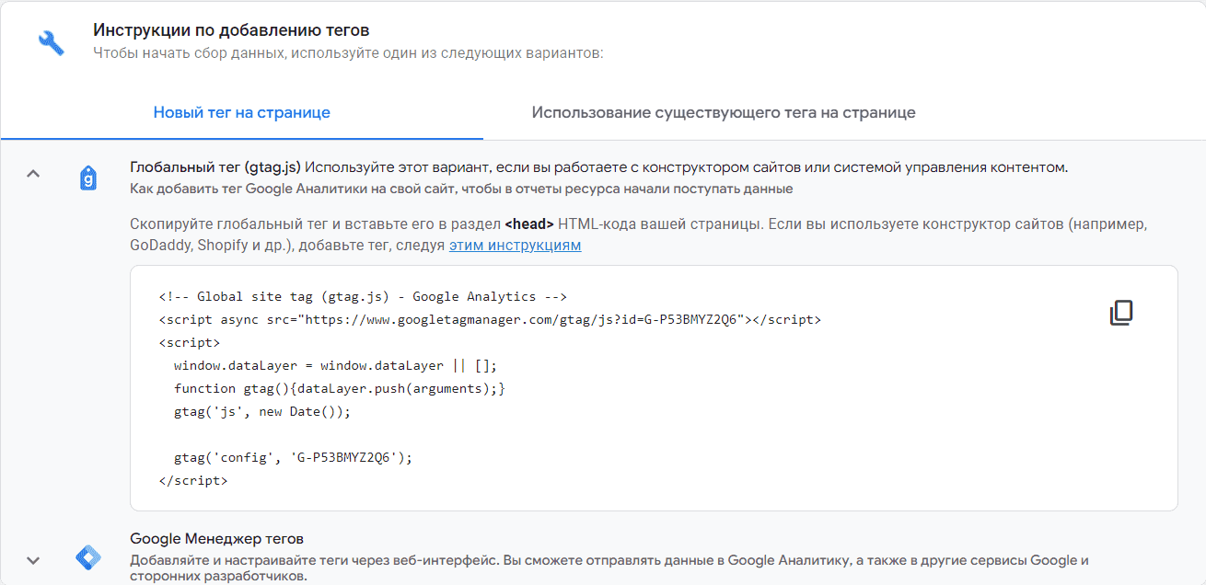Copy the global site tag code
The width and height of the screenshot is (1206, 585).
point(1120,313)
